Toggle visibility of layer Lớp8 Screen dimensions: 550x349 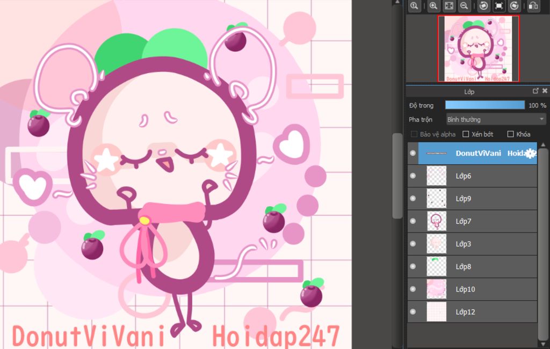tap(413, 266)
